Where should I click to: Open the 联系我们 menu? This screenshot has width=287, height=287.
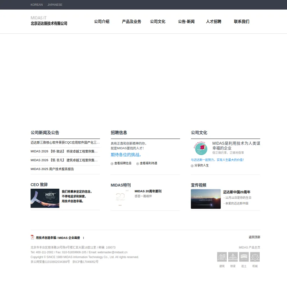(241, 22)
